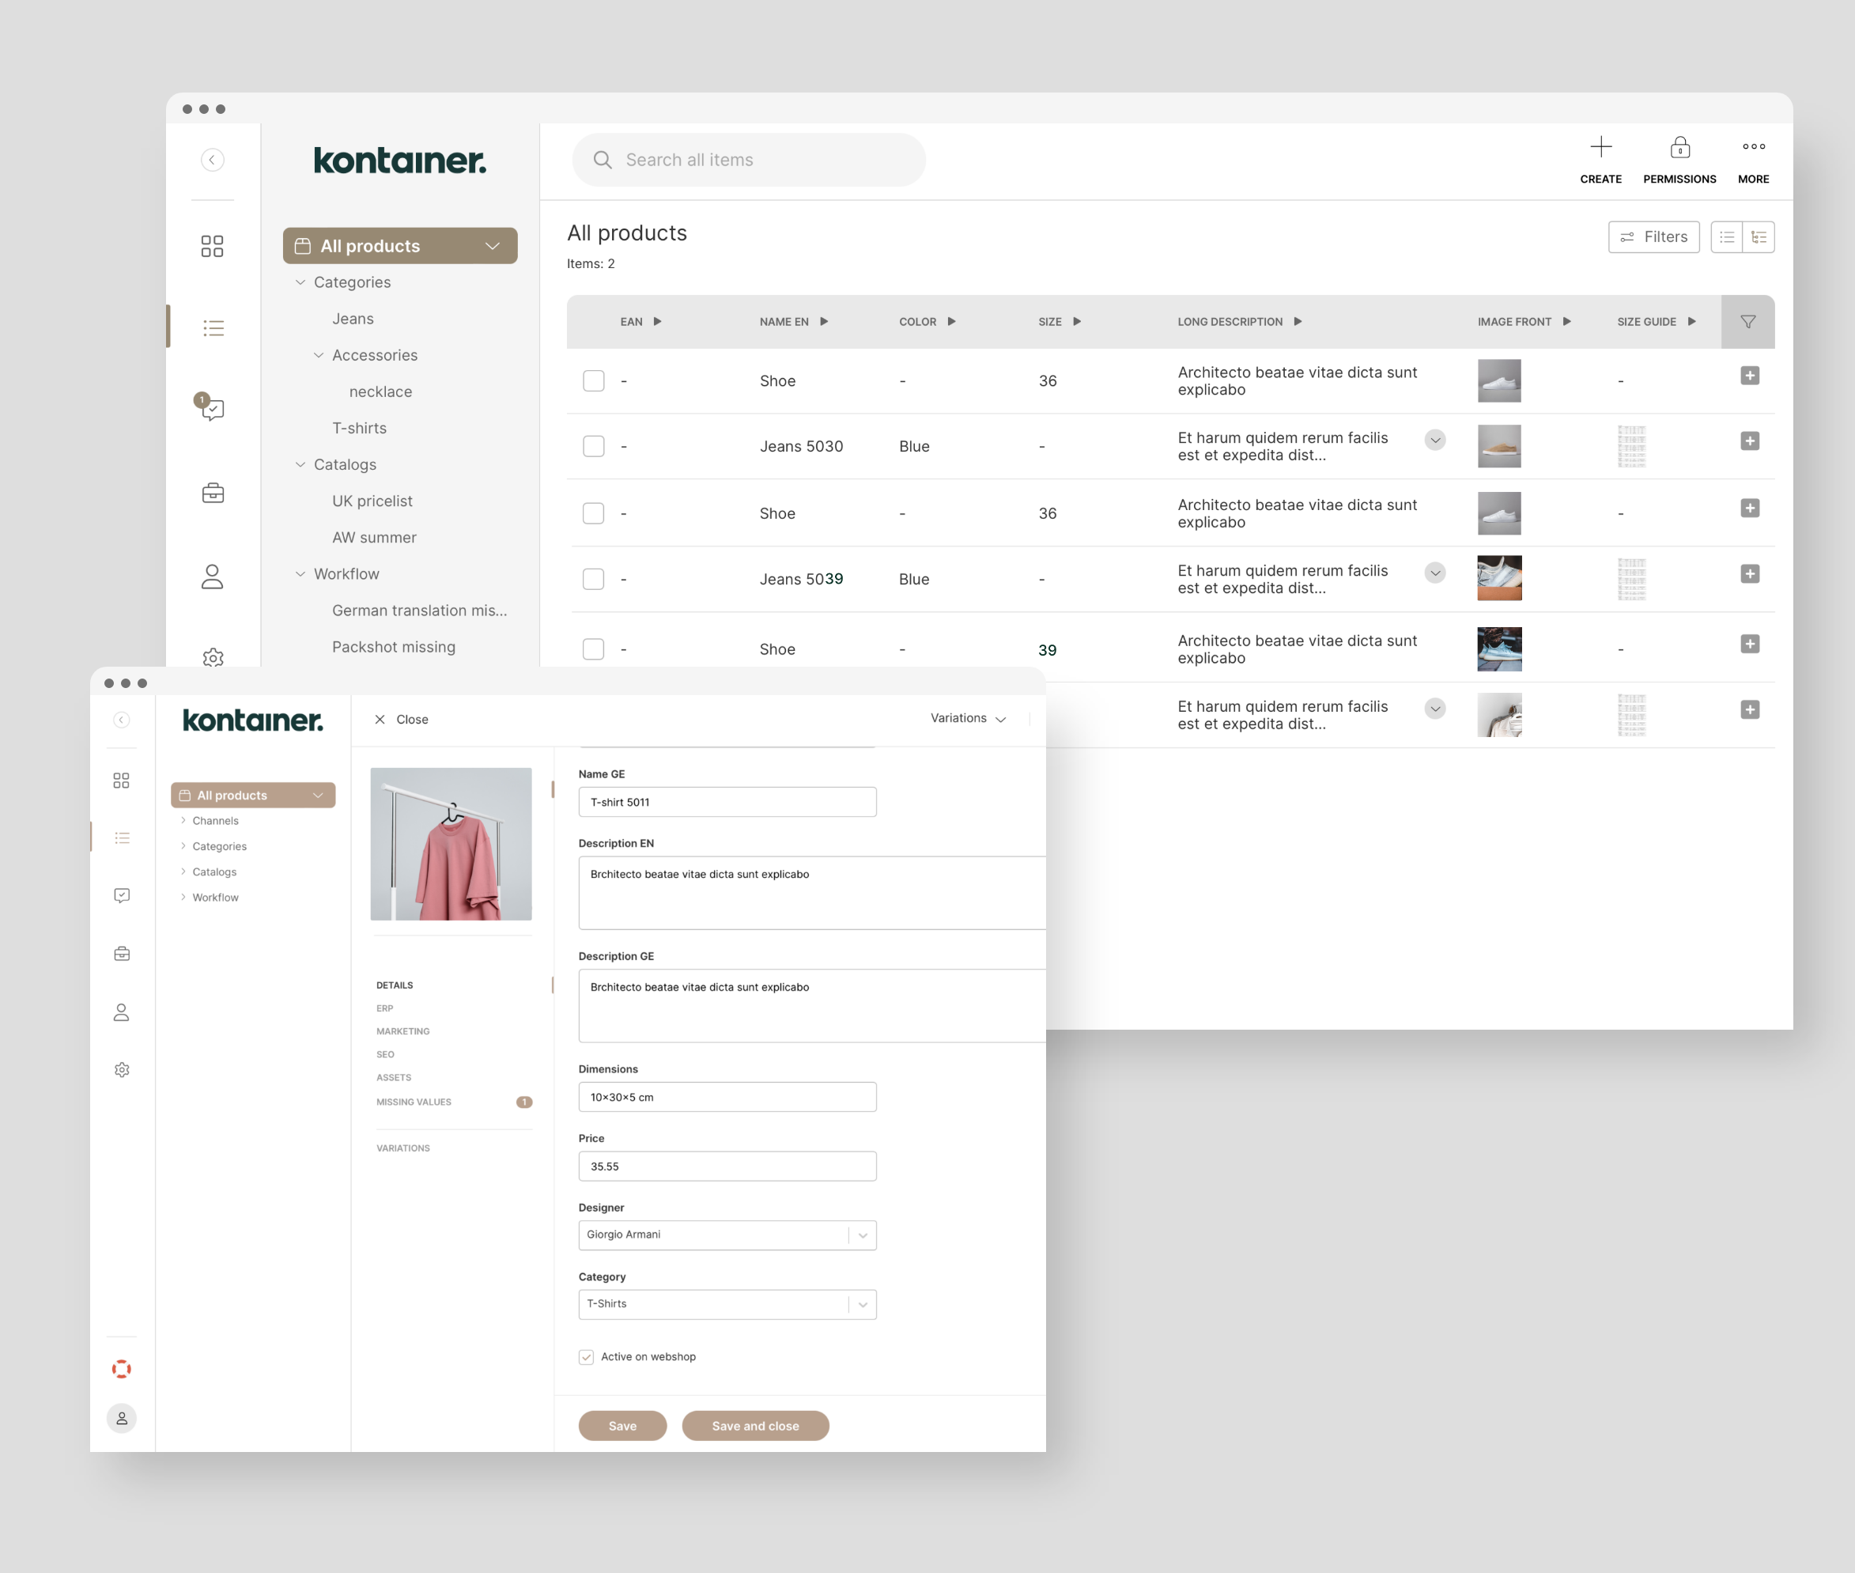Open the Filters button
The image size is (1855, 1573).
click(1653, 237)
